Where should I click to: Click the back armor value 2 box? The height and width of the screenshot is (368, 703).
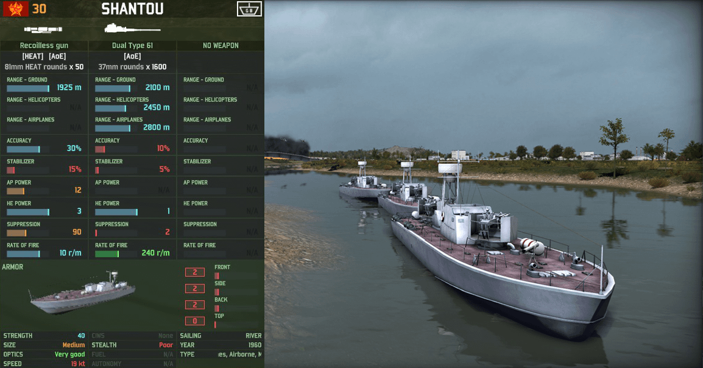[194, 305]
